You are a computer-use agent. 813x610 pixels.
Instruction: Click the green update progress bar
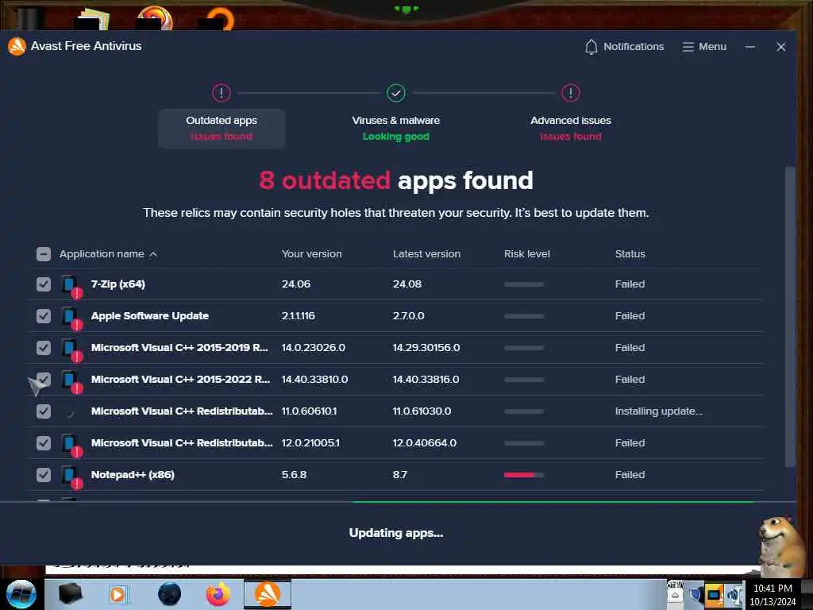[553, 502]
